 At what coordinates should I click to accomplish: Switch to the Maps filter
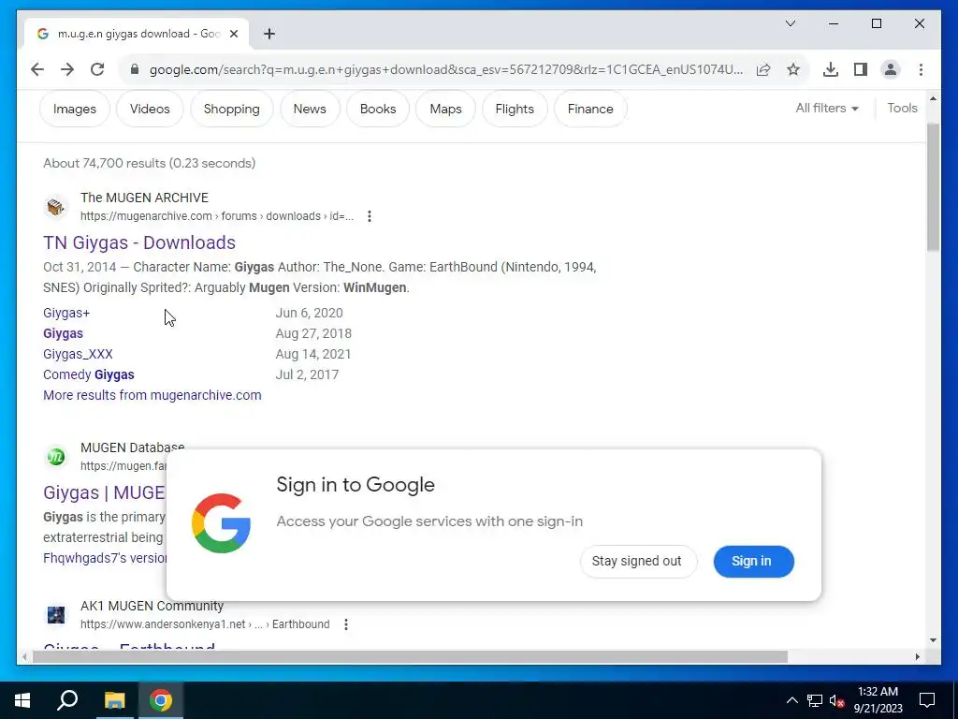click(x=445, y=109)
